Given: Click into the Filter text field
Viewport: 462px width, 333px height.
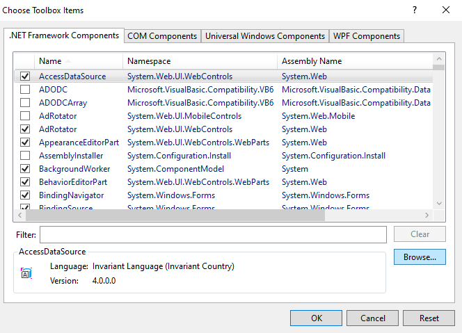Looking at the screenshot, I should [213, 235].
